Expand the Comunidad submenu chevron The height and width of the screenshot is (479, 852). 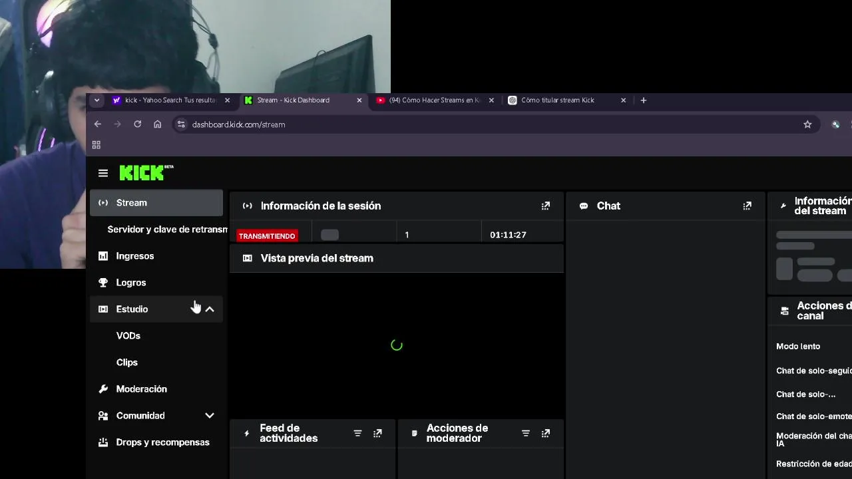pos(210,416)
